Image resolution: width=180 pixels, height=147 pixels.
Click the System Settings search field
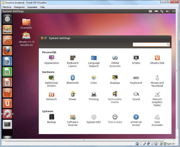tap(151, 45)
